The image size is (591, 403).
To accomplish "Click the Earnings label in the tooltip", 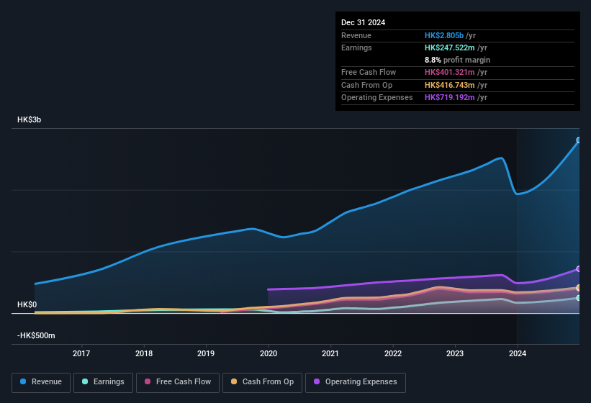I will (356, 47).
